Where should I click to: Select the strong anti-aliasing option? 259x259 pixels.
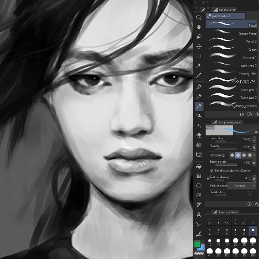(x=250, y=155)
